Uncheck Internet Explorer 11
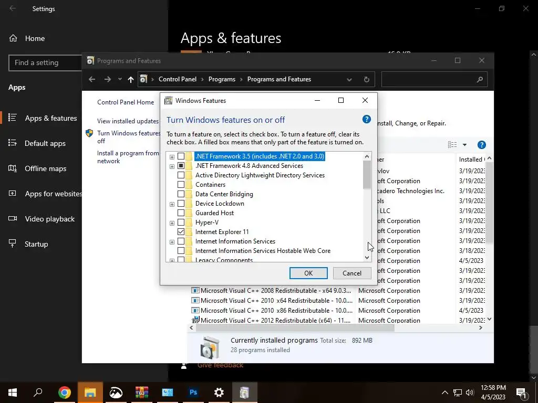 [x=181, y=231]
